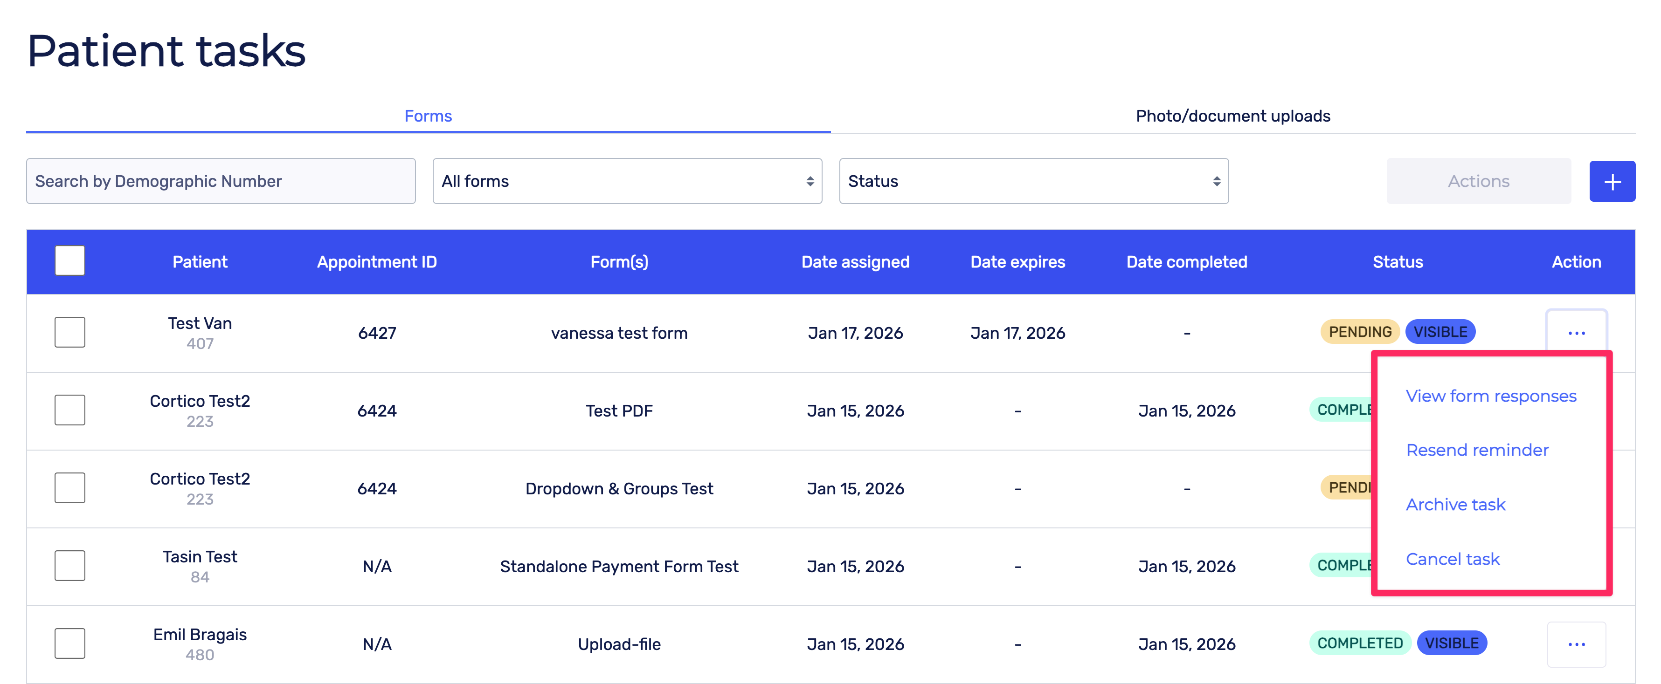Viewport: 1661px width, 684px height.
Task: Click the PENDING badge on the Test Van row
Action: tap(1359, 332)
